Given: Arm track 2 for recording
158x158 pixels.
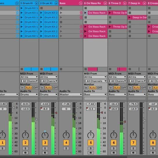Looking at the screenshot, I should 25,153.
